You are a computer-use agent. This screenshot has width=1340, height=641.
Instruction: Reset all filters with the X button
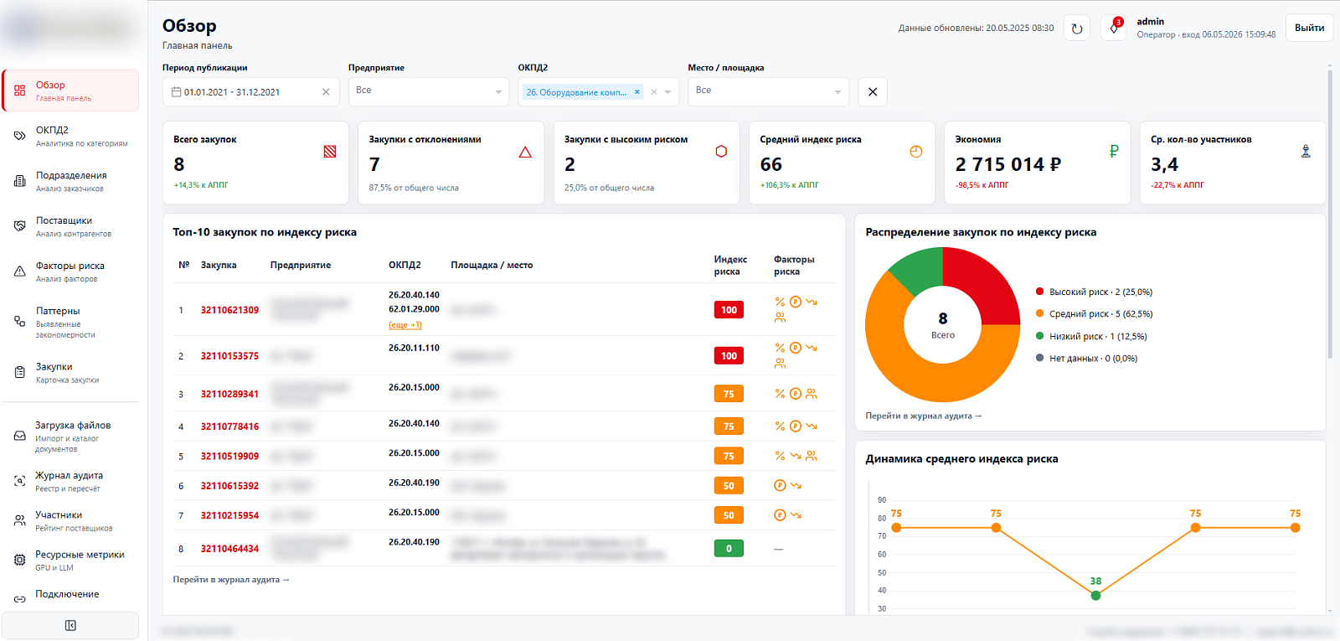pyautogui.click(x=873, y=92)
